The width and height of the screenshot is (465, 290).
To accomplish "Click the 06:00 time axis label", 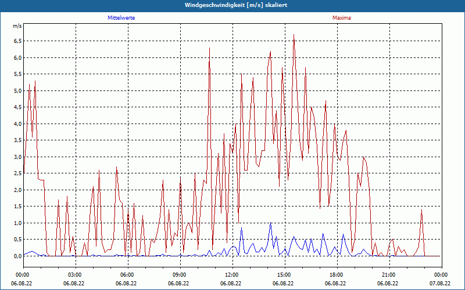I will pyautogui.click(x=128, y=275).
